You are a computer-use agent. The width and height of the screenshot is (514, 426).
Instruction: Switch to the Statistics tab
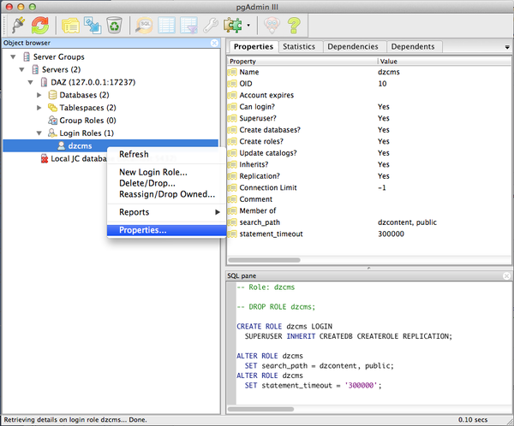pyautogui.click(x=299, y=46)
